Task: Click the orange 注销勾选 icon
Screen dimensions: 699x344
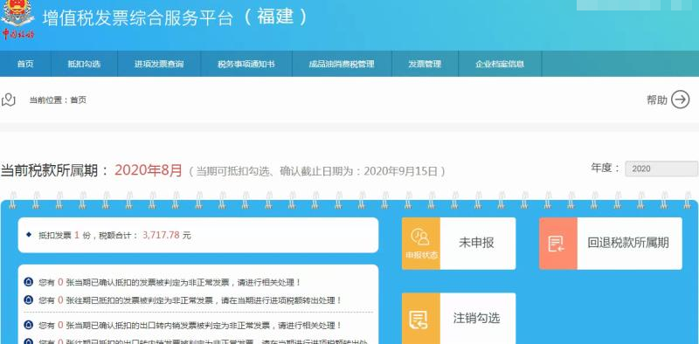Action: (421, 318)
